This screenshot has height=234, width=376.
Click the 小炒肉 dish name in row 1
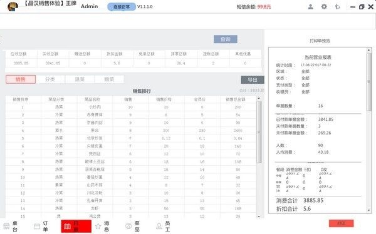click(x=95, y=107)
